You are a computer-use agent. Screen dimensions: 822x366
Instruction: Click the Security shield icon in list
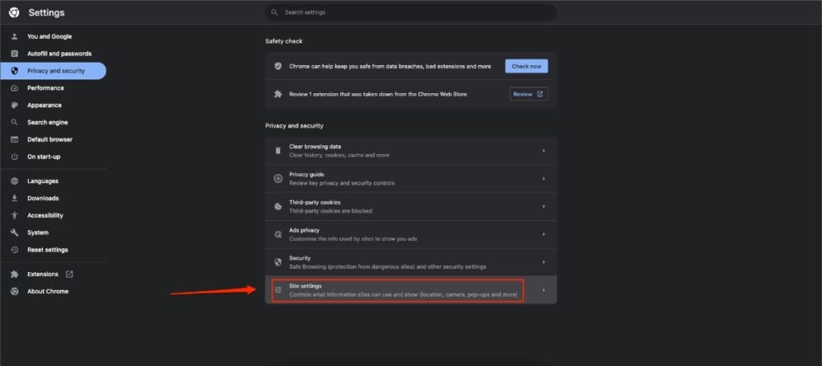(x=279, y=262)
